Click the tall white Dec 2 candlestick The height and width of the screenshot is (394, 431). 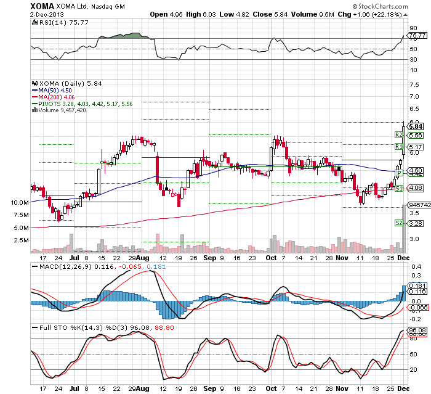pos(403,141)
